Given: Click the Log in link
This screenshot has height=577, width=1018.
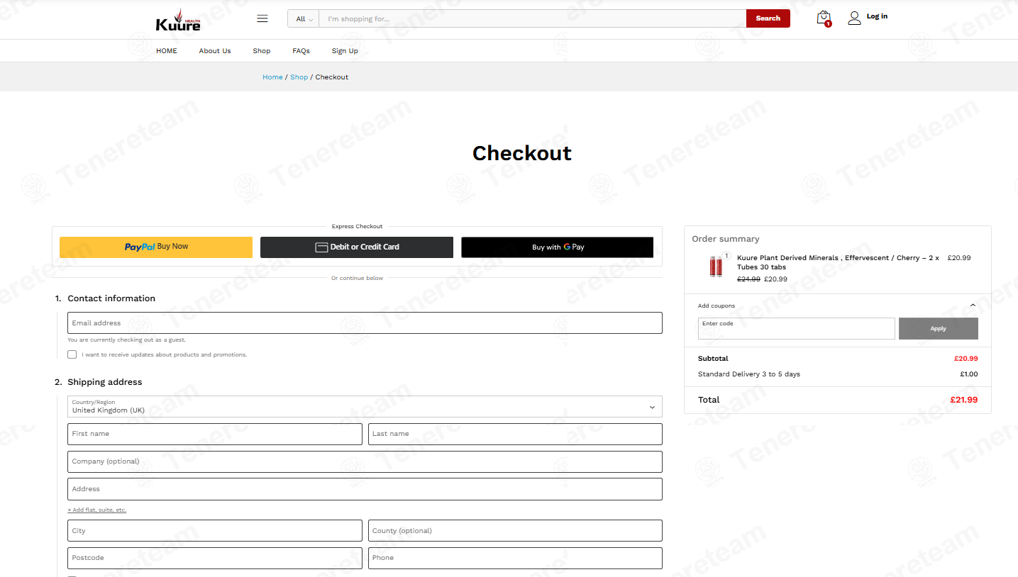Looking at the screenshot, I should [877, 16].
